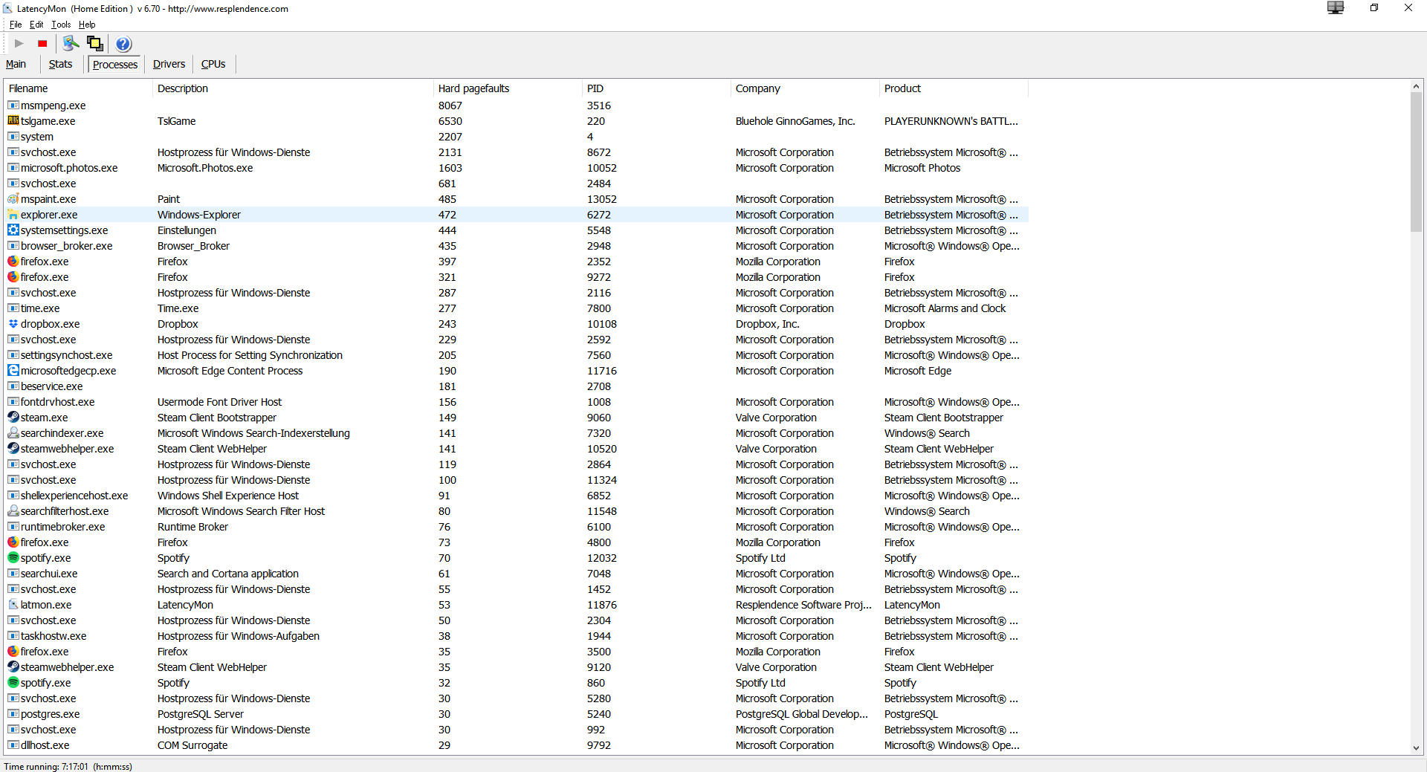Screen dimensions: 1427x772
Task: Click the searchfilterhost.exe icon
Action: click(x=13, y=510)
